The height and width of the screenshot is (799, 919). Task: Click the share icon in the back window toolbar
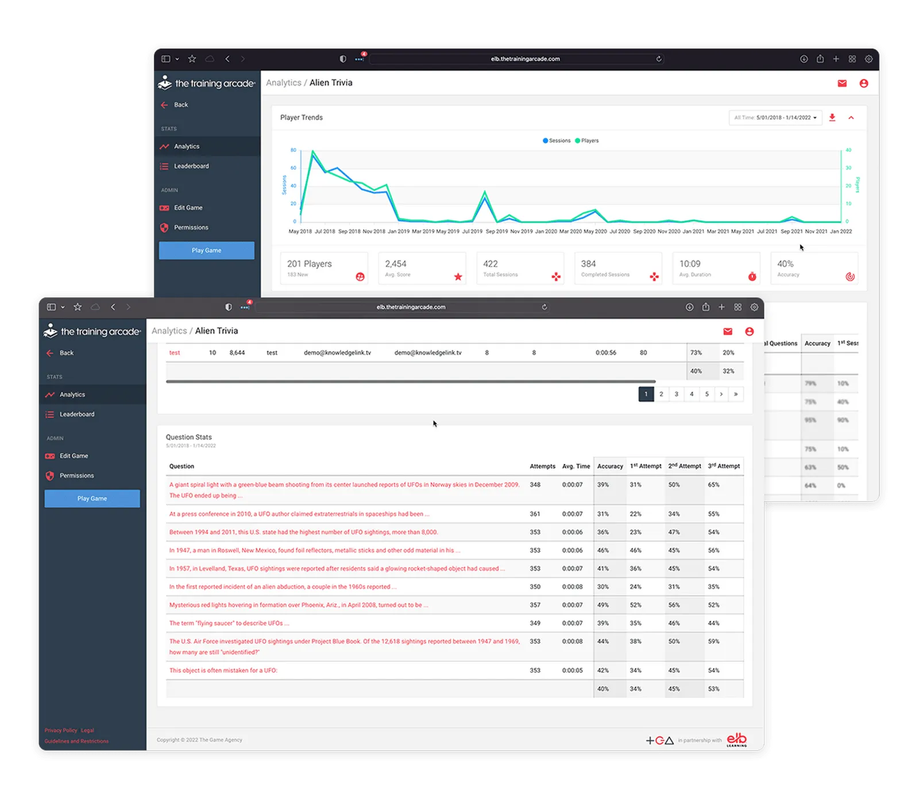click(820, 59)
